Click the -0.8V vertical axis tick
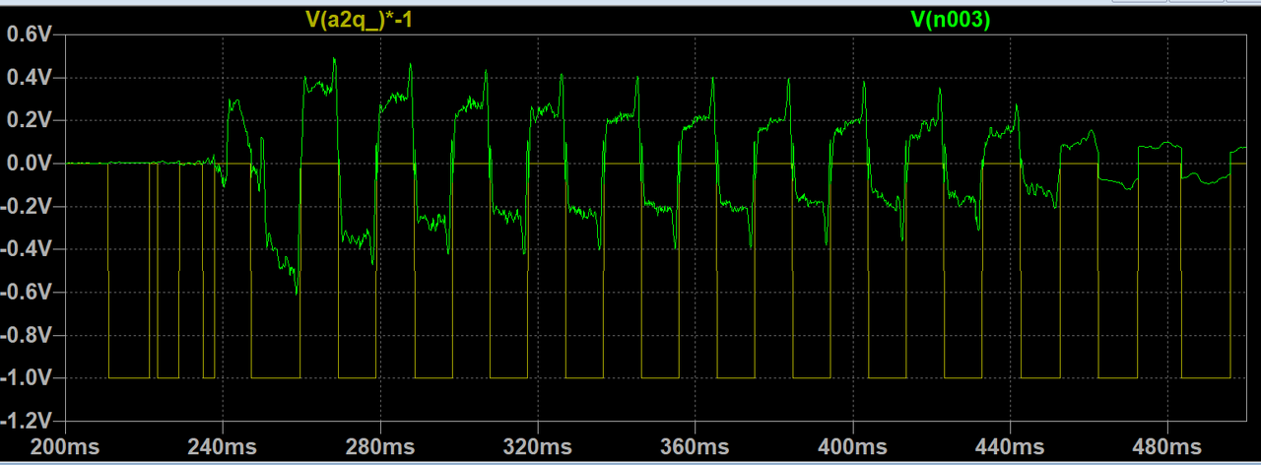The image size is (1261, 465). click(32, 335)
